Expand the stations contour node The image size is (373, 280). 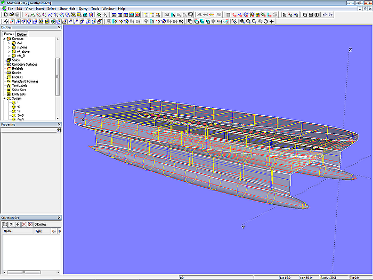[x=9, y=47]
